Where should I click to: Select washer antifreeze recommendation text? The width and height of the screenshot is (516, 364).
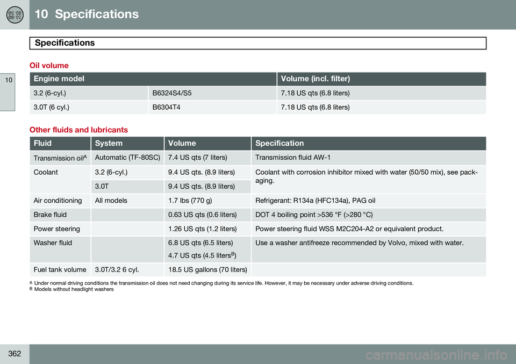pos(360,243)
